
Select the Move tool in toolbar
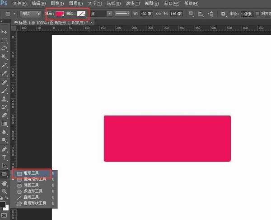(x=5, y=32)
